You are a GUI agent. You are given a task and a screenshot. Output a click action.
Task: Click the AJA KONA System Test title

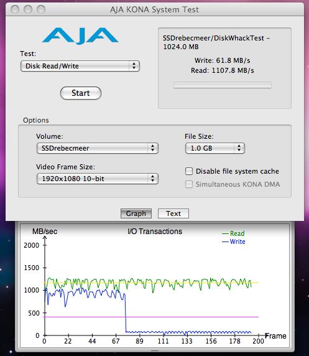(x=154, y=9)
